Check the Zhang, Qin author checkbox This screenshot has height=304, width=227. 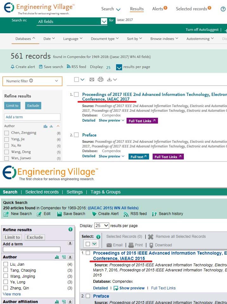point(6,288)
